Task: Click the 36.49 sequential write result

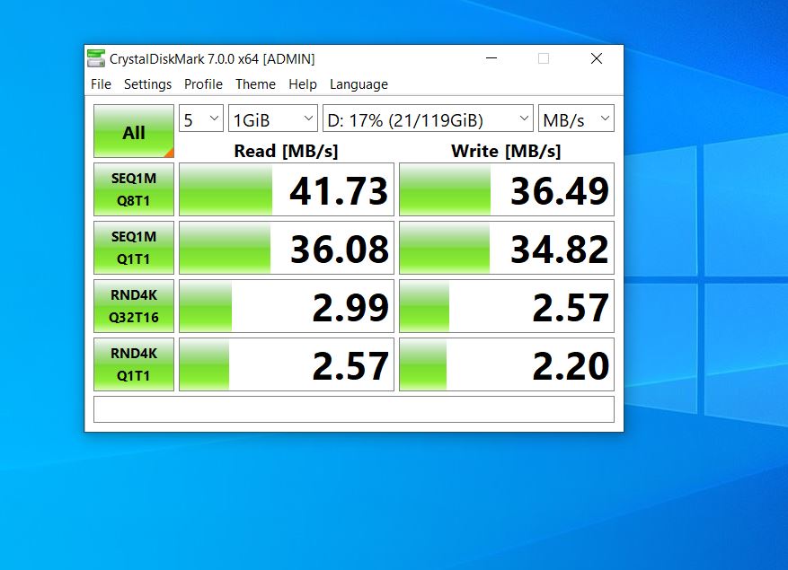Action: 507,189
